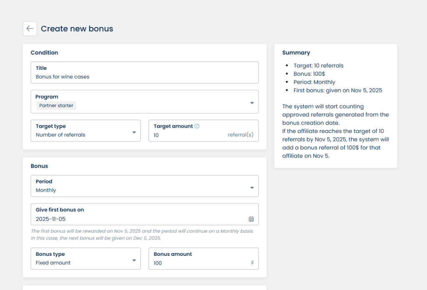
Task: Click the referral(s) unit suffix
Action: coord(240,135)
